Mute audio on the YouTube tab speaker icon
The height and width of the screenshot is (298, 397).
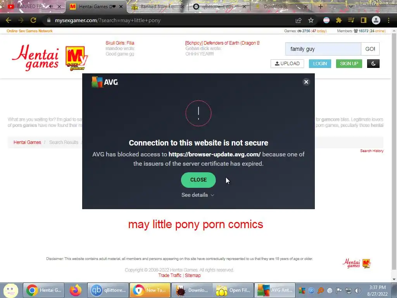coord(51,7)
